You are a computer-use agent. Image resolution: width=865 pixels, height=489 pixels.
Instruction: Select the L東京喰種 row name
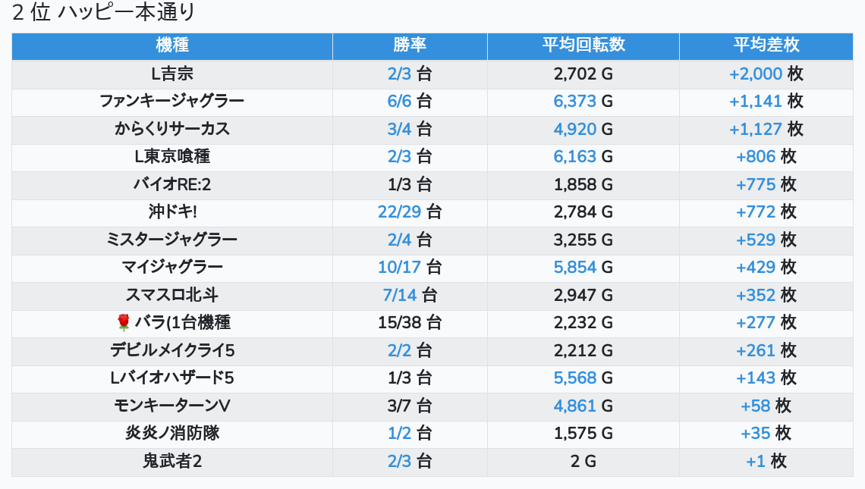172,157
